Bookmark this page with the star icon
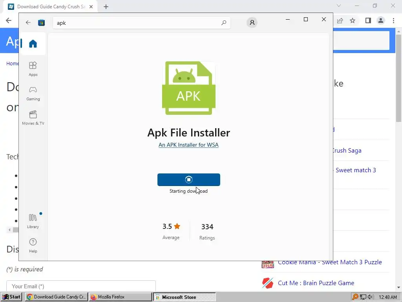Screen dimensions: 402x302 point(353,20)
